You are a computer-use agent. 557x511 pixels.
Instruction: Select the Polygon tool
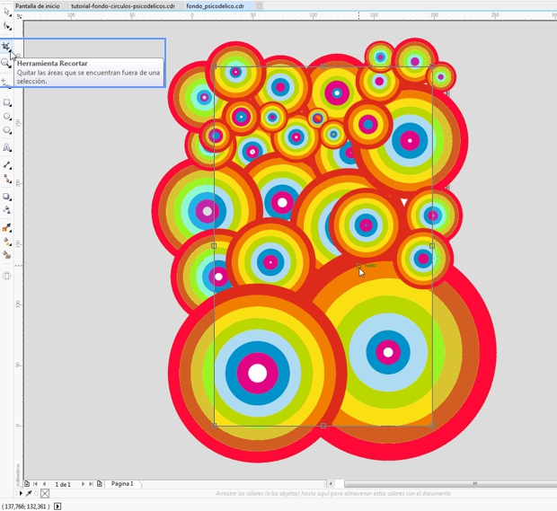click(x=7, y=131)
